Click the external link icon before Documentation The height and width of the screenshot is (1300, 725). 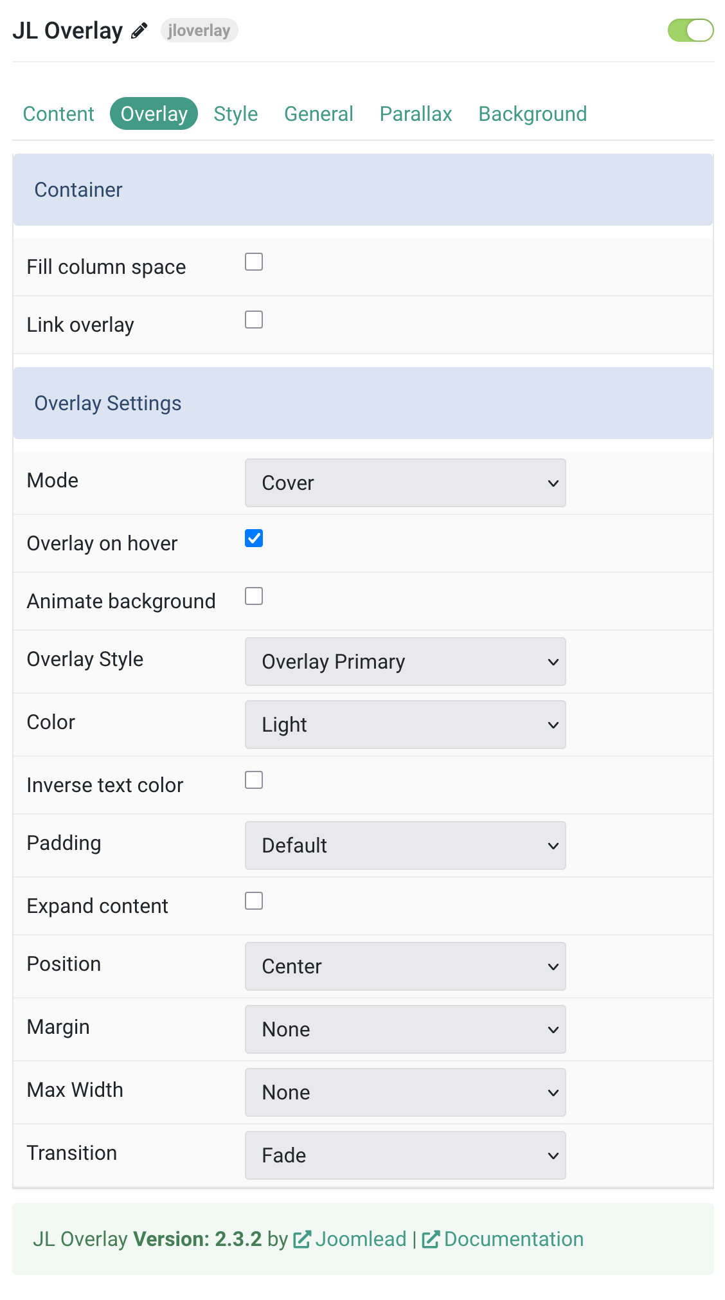click(431, 1240)
